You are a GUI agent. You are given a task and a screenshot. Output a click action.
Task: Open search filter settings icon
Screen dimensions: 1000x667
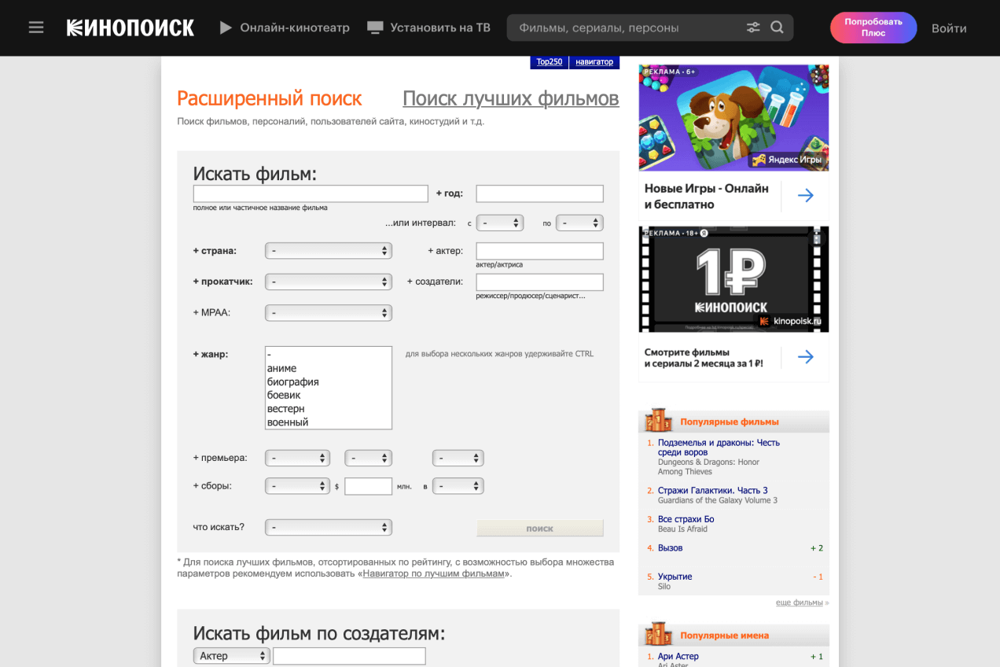pyautogui.click(x=753, y=28)
